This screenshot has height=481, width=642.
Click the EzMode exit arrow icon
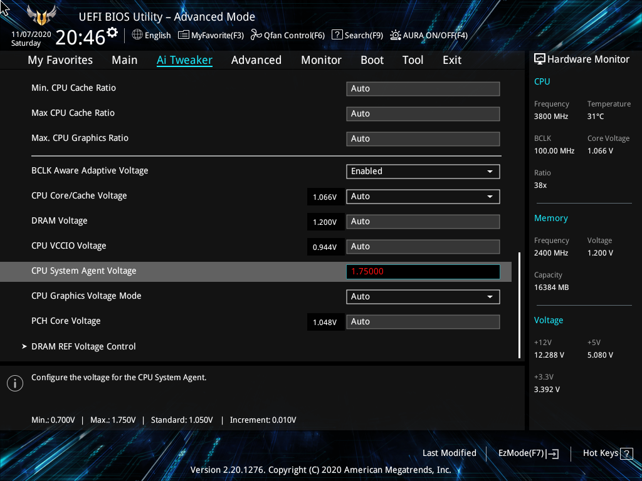pyautogui.click(x=552, y=453)
